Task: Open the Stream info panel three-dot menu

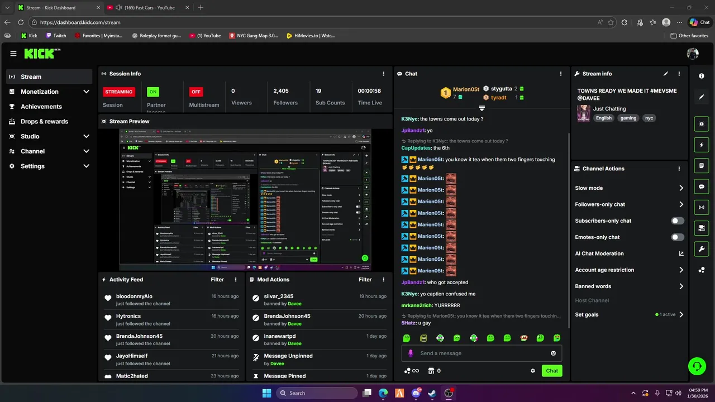Action: pyautogui.click(x=679, y=74)
